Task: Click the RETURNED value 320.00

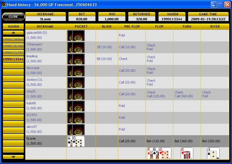Action: click(141, 19)
